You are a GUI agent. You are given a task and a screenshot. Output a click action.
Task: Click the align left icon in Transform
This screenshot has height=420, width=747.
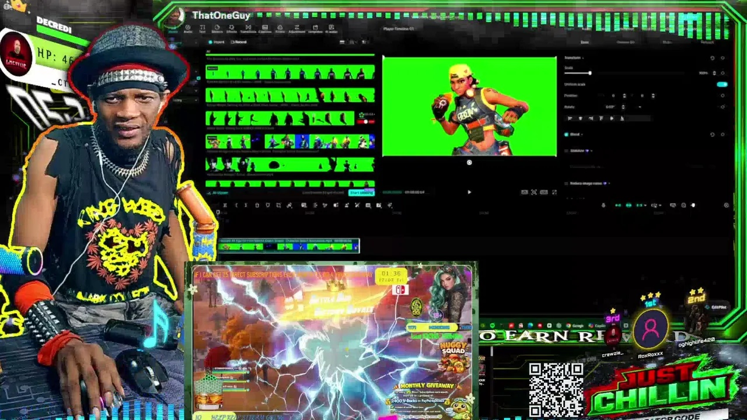[x=570, y=118]
